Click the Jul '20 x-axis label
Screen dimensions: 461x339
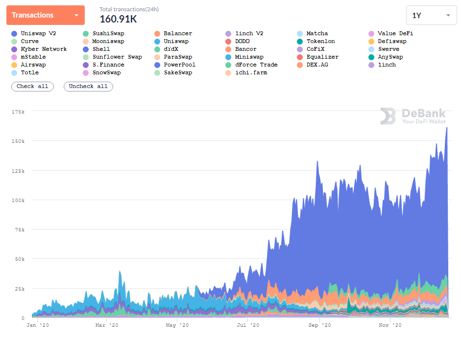point(248,325)
